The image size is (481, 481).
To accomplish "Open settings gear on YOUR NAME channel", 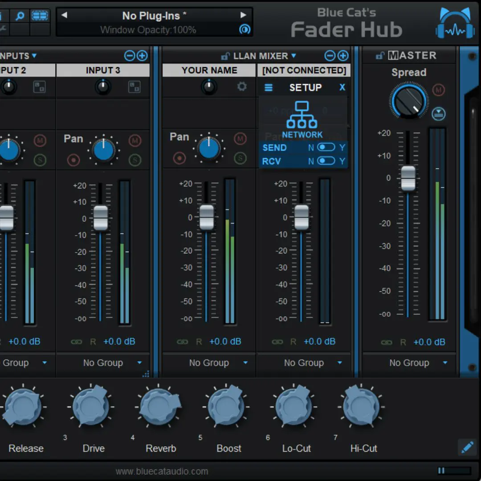I will [x=242, y=86].
